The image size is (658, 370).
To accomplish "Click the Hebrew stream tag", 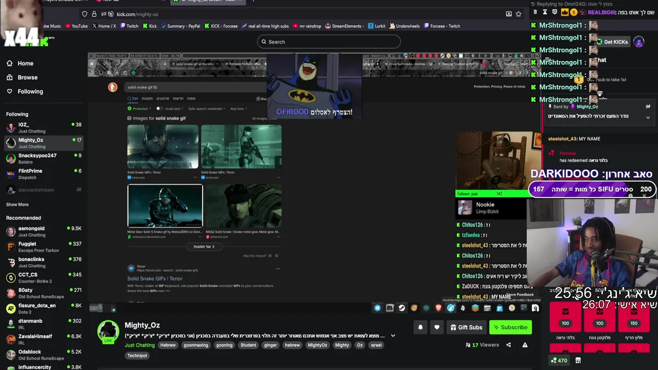I will click(168, 345).
